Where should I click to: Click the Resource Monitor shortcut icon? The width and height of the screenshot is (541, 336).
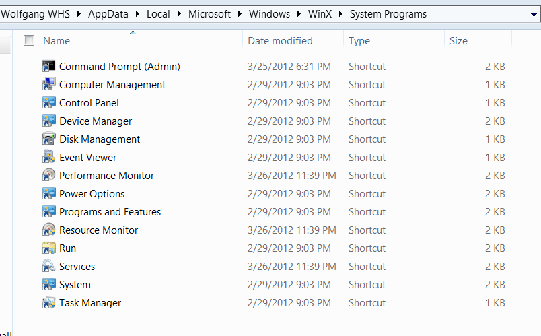tap(48, 230)
